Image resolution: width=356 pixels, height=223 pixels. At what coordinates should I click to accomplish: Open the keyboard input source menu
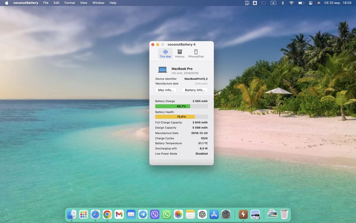click(273, 3)
